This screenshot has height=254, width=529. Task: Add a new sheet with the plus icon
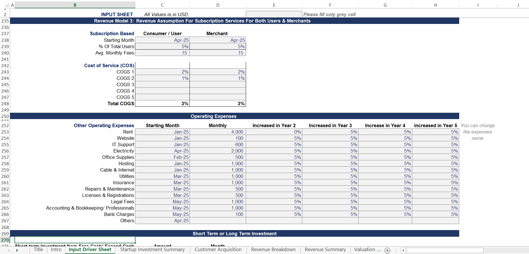pos(387,251)
